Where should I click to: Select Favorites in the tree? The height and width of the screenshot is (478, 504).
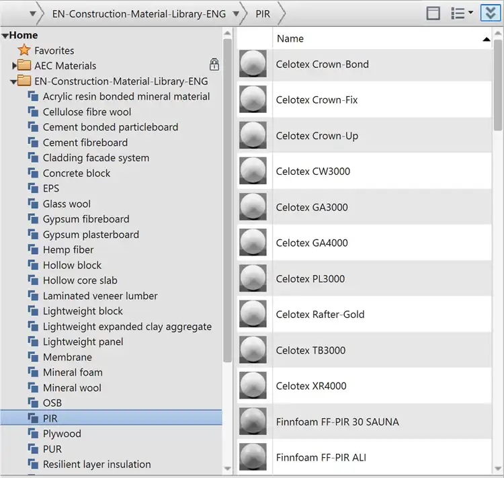click(x=54, y=50)
